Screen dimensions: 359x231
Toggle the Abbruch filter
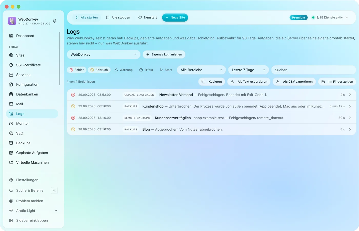pos(99,70)
